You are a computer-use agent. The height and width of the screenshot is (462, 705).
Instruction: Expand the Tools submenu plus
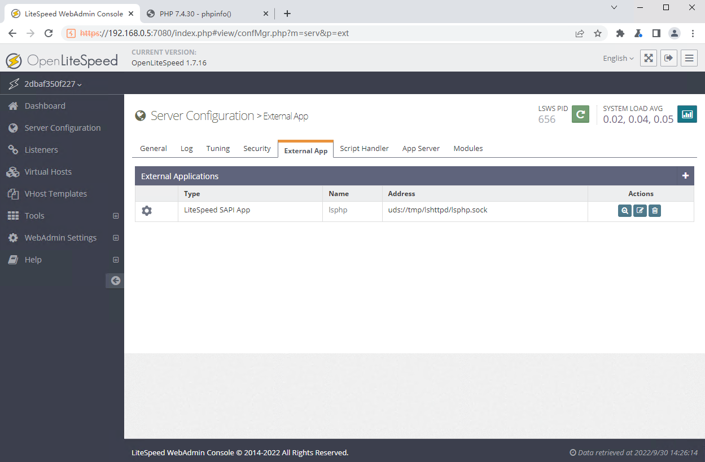(x=116, y=216)
